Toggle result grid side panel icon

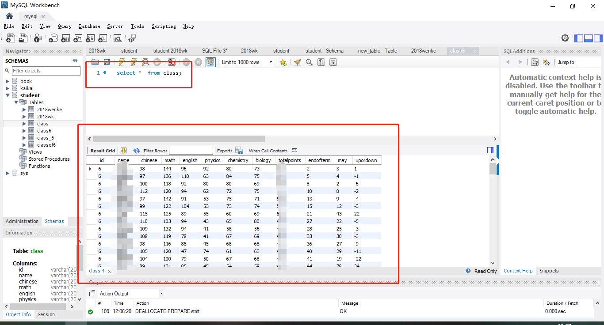coord(490,150)
